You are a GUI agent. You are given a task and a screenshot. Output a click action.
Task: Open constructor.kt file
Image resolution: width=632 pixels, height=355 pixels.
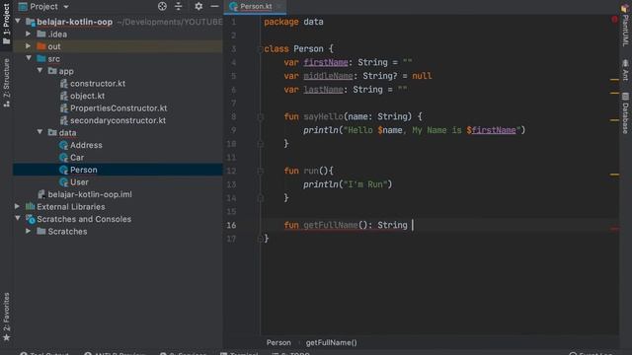coord(98,83)
